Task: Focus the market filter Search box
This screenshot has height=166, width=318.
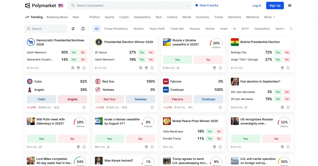Action: [46, 29]
